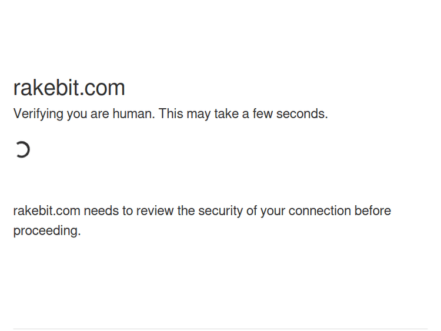Click the word "proceeding." on the last line
Viewport: 441px width, 331px height.
click(x=46, y=231)
